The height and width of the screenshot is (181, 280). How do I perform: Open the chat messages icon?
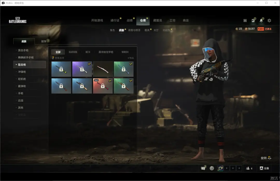203,168
